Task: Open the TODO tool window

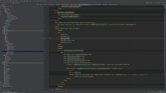Action: [4, 91]
